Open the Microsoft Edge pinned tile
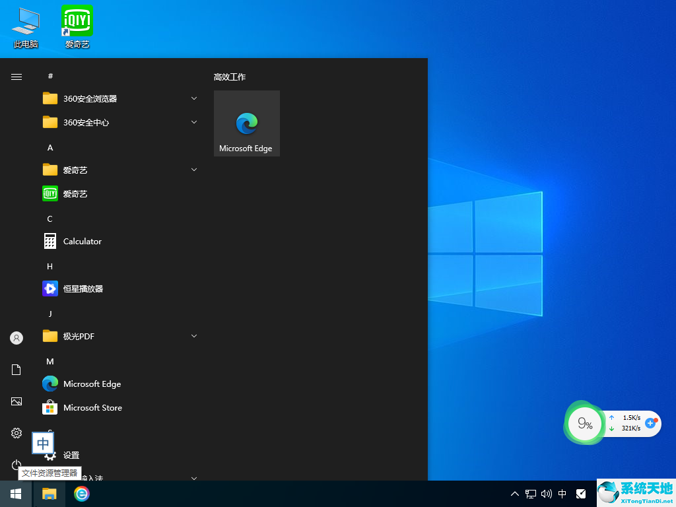This screenshot has width=676, height=507. tap(247, 123)
